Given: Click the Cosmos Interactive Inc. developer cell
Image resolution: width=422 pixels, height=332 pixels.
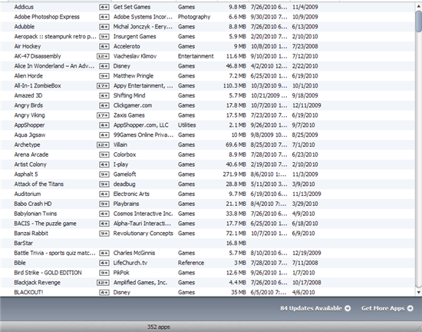Looking at the screenshot, I should point(143,214).
